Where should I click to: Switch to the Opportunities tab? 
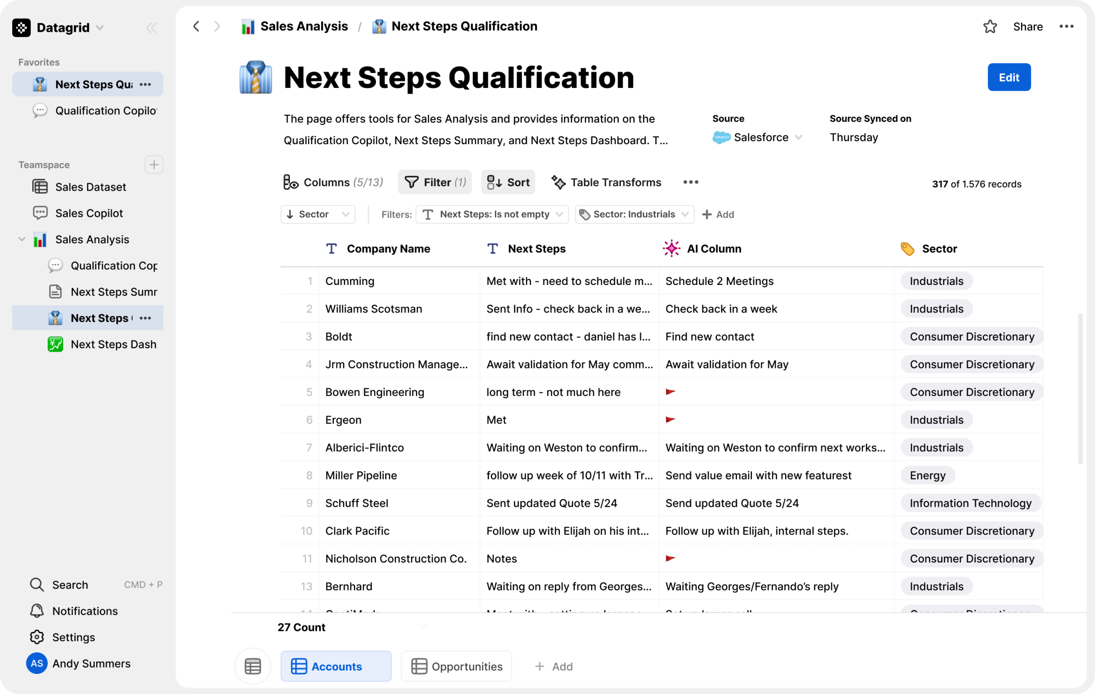[x=457, y=666]
